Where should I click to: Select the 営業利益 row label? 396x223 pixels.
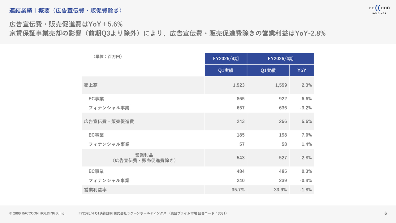[x=144, y=155]
